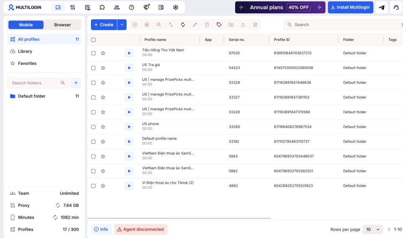Screen dimensions: 403x238
Task: Click the Create button
Action: (x=104, y=25)
